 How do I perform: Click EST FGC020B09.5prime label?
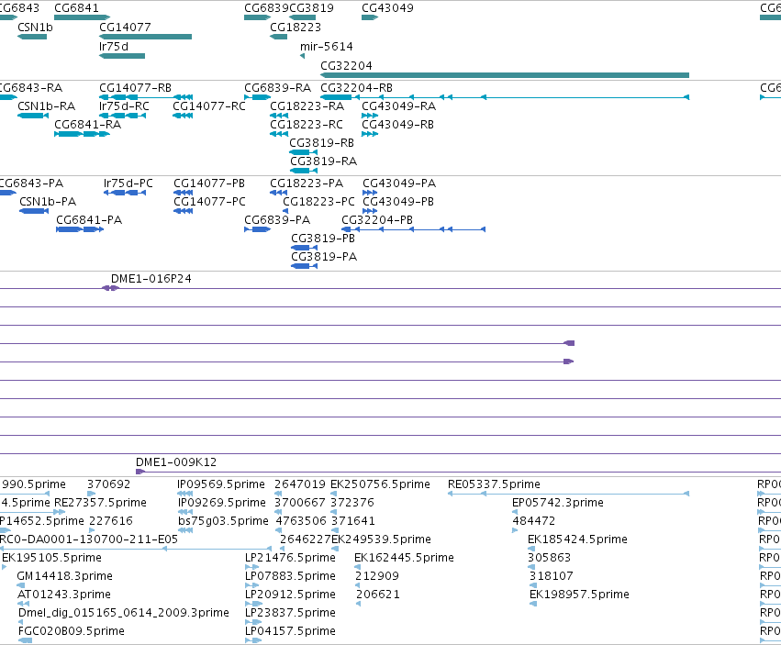pyautogui.click(x=72, y=631)
